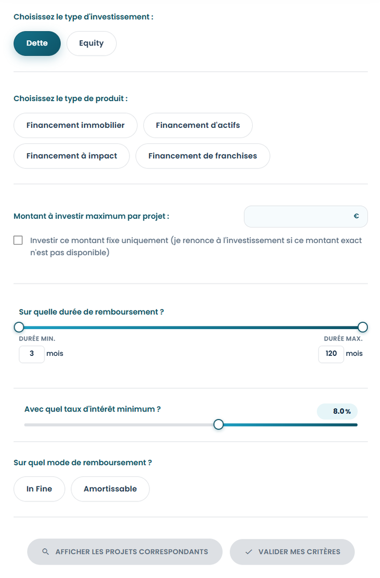Click the interest rate slider handle
The height and width of the screenshot is (578, 380).
click(218, 424)
